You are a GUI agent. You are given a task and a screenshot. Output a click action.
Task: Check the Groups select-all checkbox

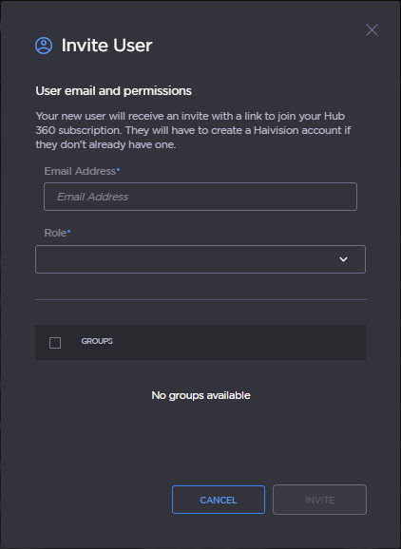click(x=55, y=343)
